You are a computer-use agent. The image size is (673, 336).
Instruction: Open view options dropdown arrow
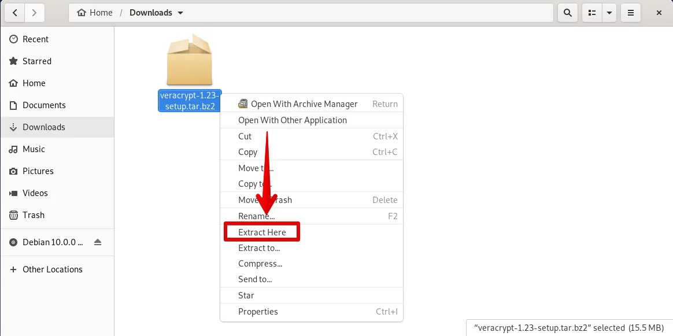(609, 13)
